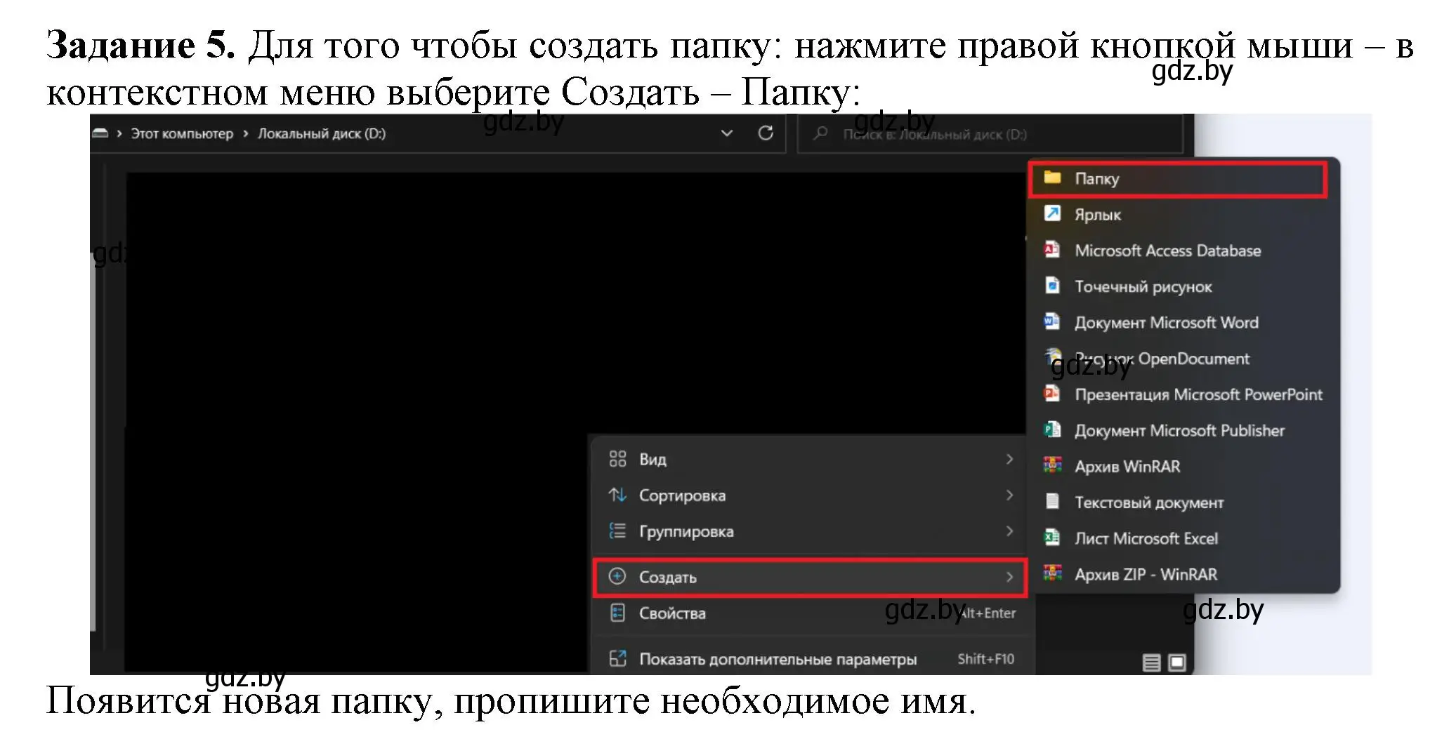Click the WinRAR archive icon beside Архив WinRAR
The height and width of the screenshot is (739, 1456).
click(x=1052, y=465)
